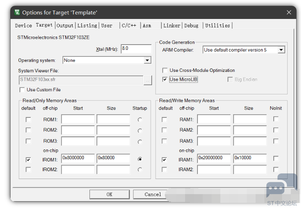Screen dimensions: 301x210
Task: Select IROM2 Startup radio button
Action: (140, 170)
